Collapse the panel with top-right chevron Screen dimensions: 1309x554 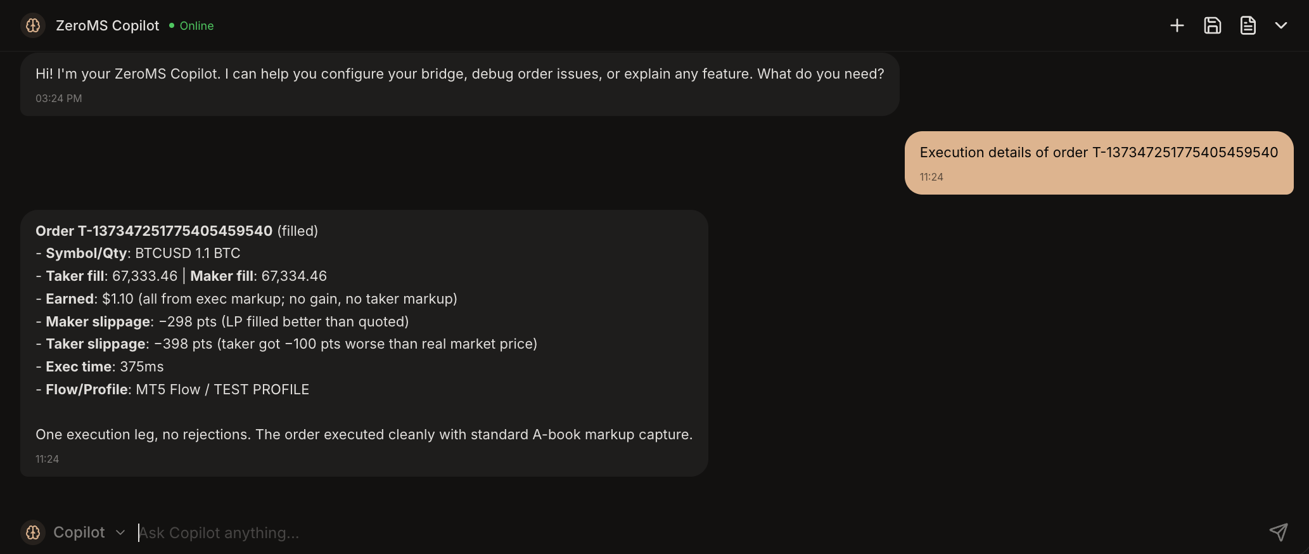pos(1280,25)
